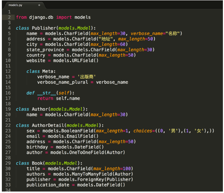Click 'def' keyword on line 16
The image size is (224, 193).
pyautogui.click(x=31, y=93)
